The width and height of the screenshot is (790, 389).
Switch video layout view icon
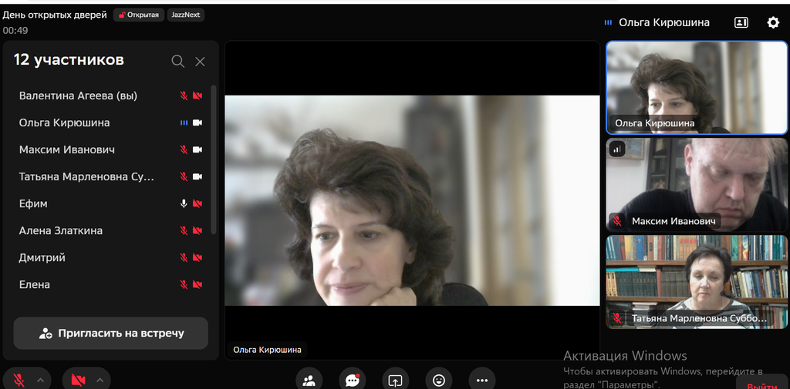[x=741, y=23]
